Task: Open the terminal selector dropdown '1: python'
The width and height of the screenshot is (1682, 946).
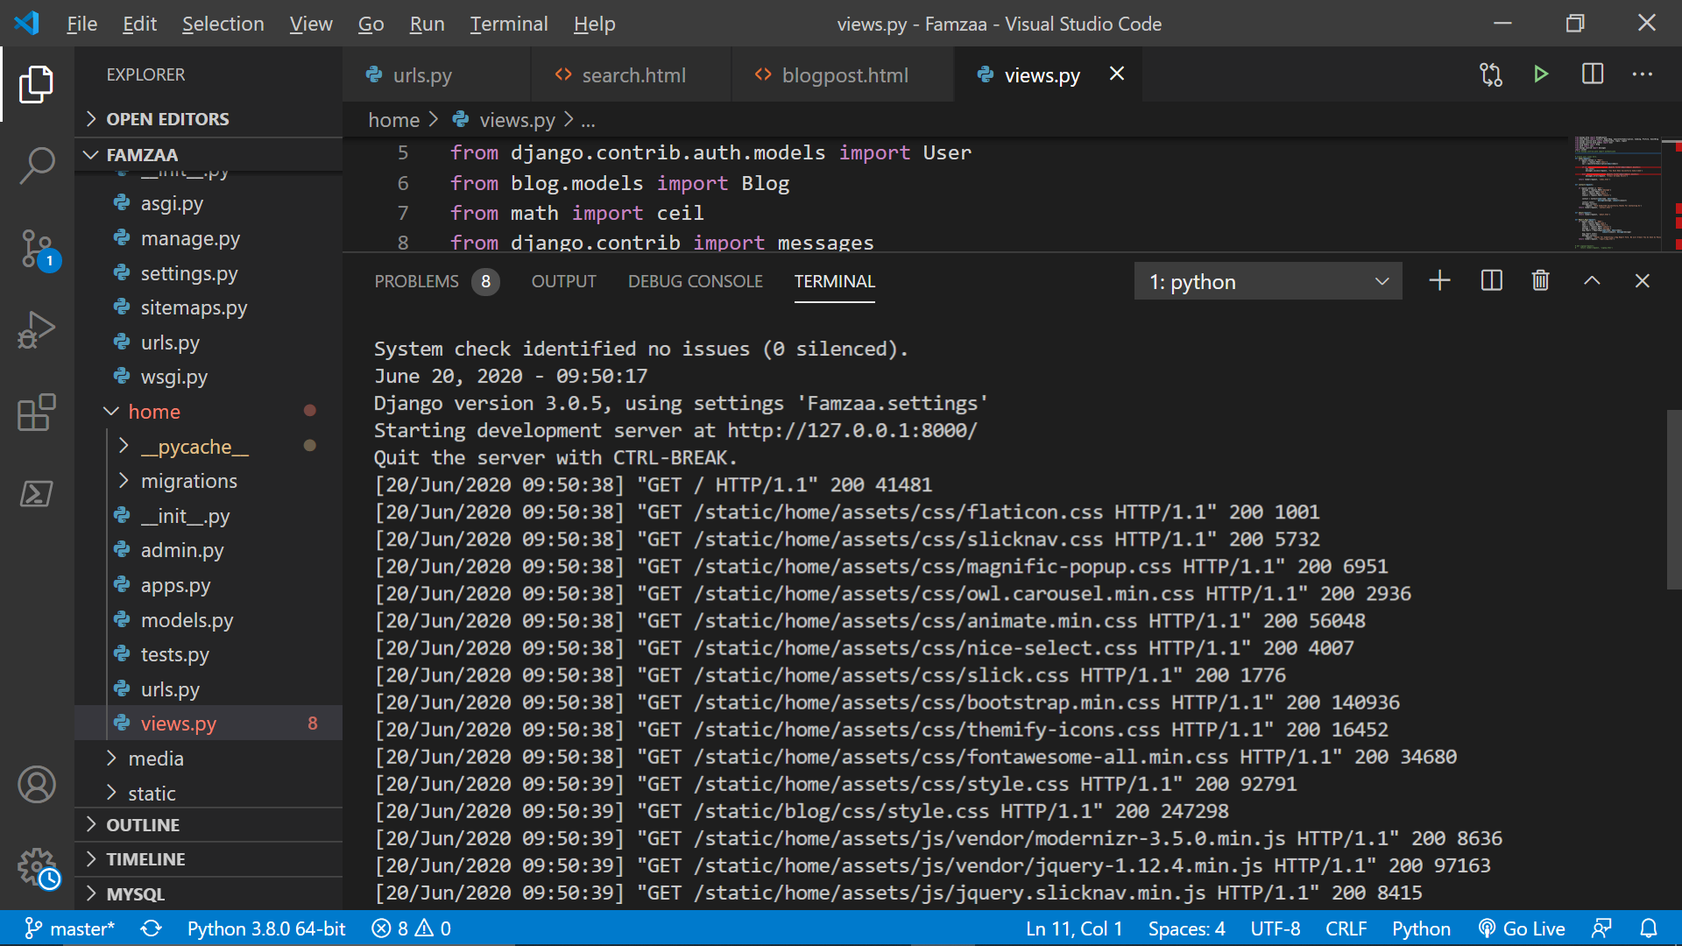Action: pyautogui.click(x=1268, y=281)
